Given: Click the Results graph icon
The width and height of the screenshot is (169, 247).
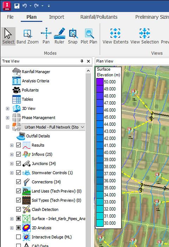Looking at the screenshot, I should click(26, 145).
